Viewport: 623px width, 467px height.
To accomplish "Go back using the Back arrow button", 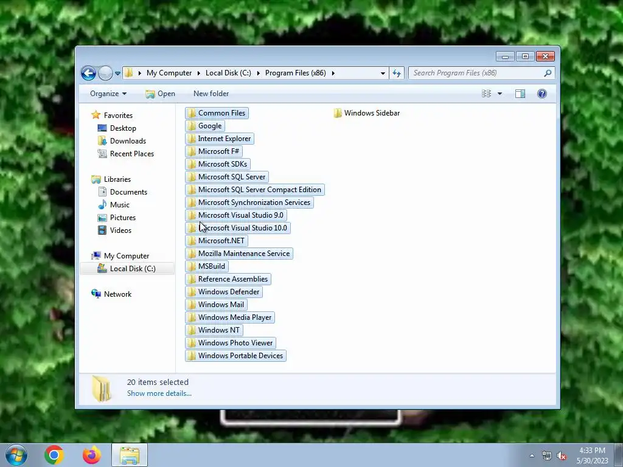I will [x=88, y=73].
